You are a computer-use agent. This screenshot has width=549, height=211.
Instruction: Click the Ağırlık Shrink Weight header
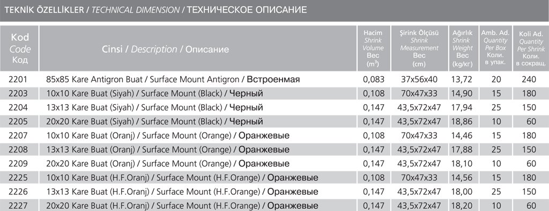[463, 48]
